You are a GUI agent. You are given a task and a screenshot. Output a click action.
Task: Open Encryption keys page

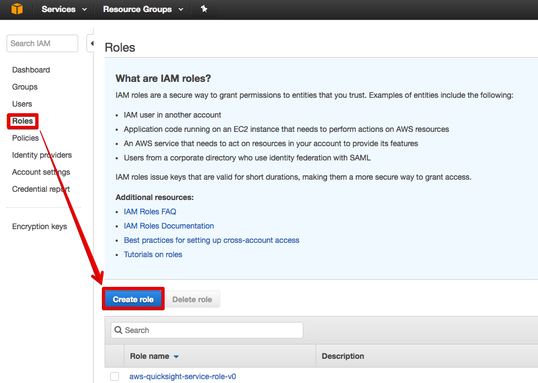click(40, 226)
